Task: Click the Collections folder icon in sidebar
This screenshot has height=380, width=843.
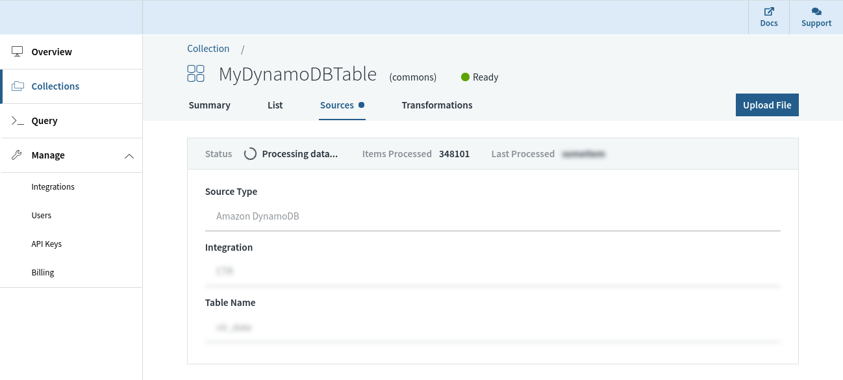Action: click(x=18, y=86)
